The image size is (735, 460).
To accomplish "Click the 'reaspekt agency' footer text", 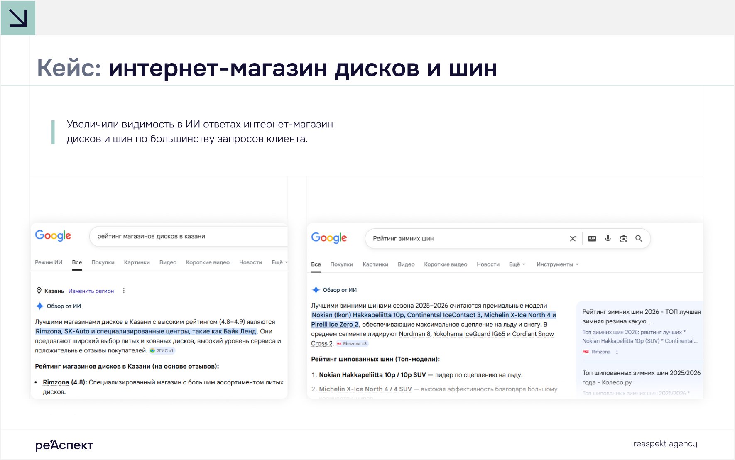I will tap(665, 444).
